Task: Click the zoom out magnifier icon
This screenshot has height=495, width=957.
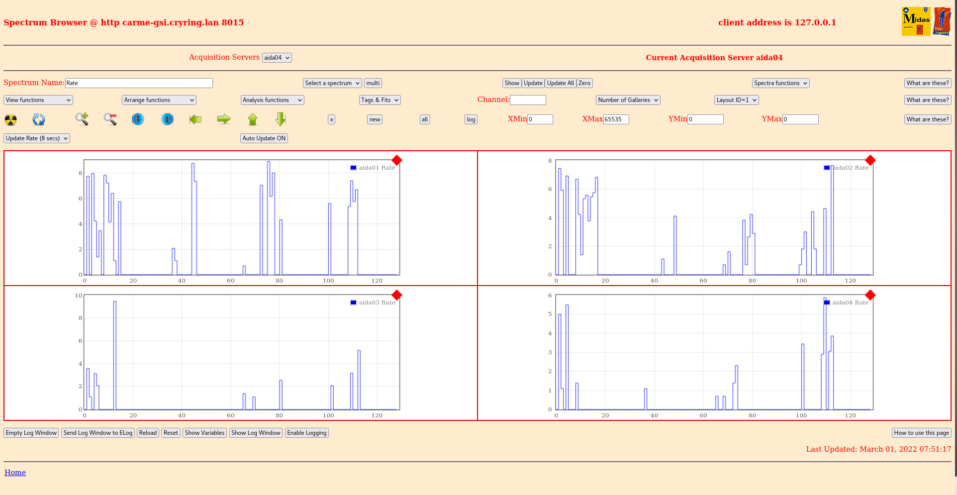Action: (x=110, y=119)
